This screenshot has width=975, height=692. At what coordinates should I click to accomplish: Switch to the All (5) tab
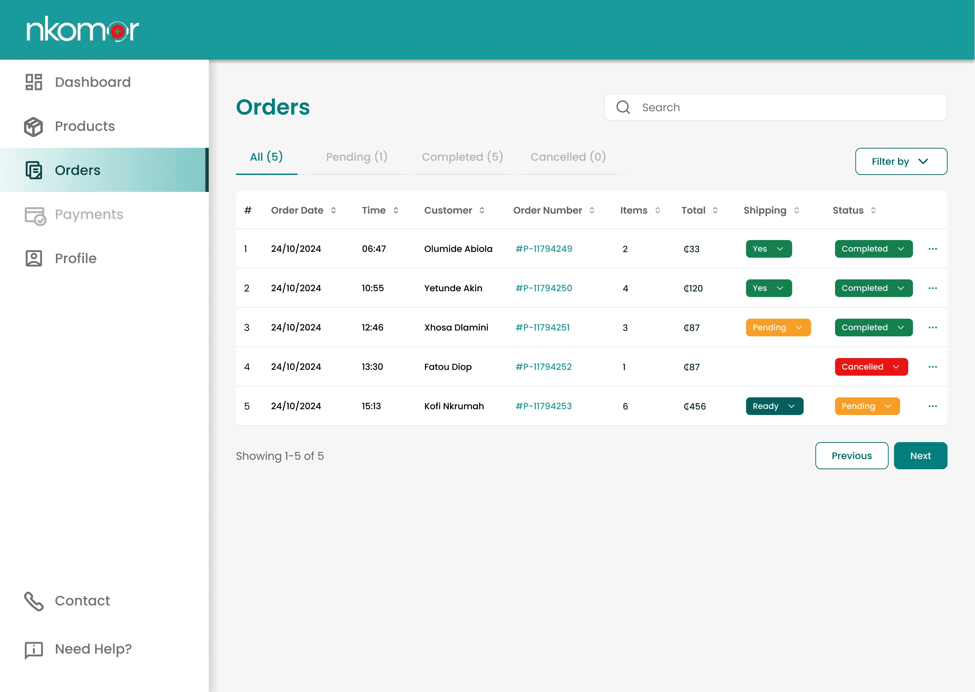pos(267,157)
